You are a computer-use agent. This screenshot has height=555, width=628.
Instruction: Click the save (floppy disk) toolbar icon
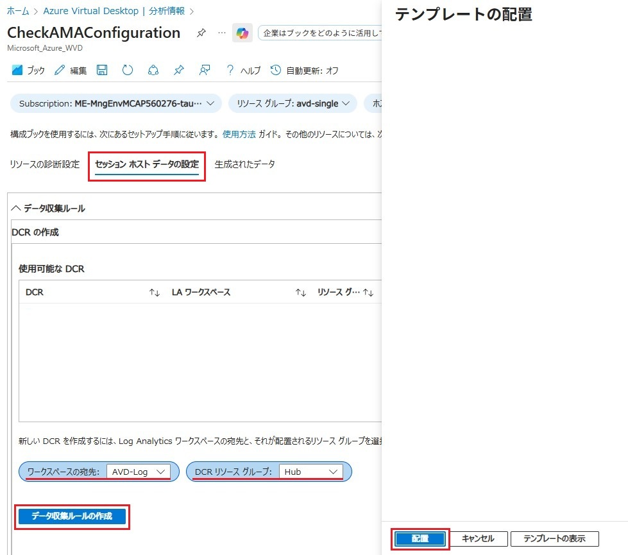(x=102, y=71)
